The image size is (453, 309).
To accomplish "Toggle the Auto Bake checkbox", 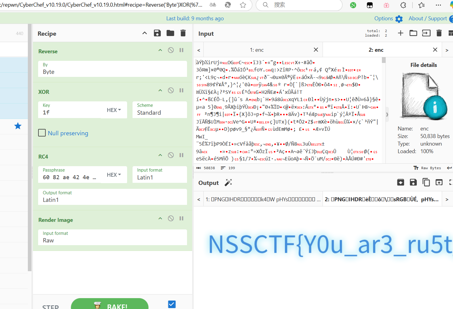I will coord(172,304).
